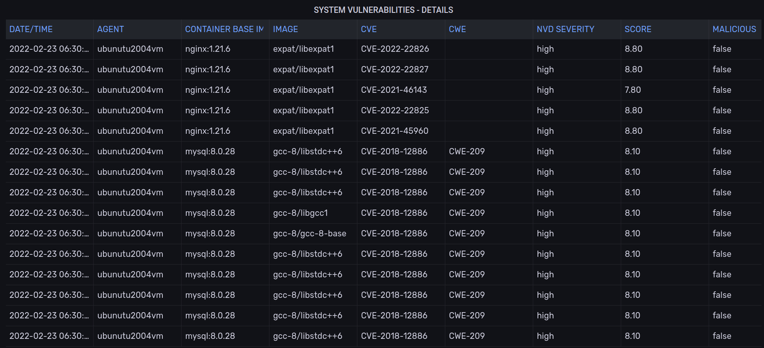Select the CVE-2021-46143 cell

pos(394,90)
